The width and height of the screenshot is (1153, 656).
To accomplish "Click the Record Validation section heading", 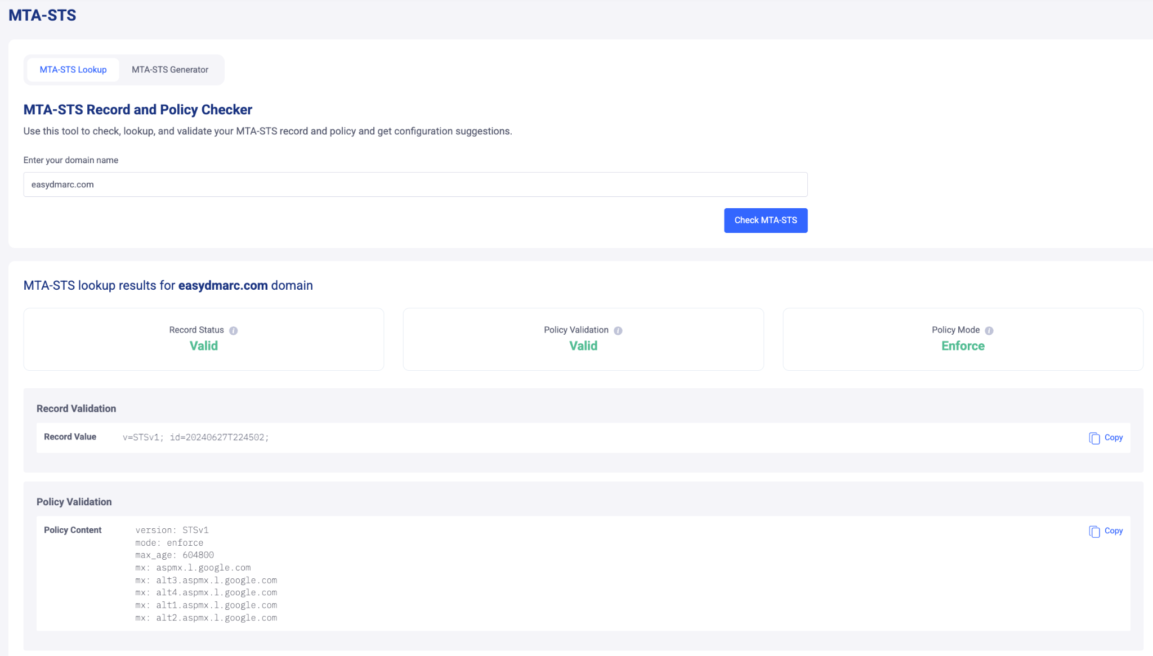I will [76, 409].
